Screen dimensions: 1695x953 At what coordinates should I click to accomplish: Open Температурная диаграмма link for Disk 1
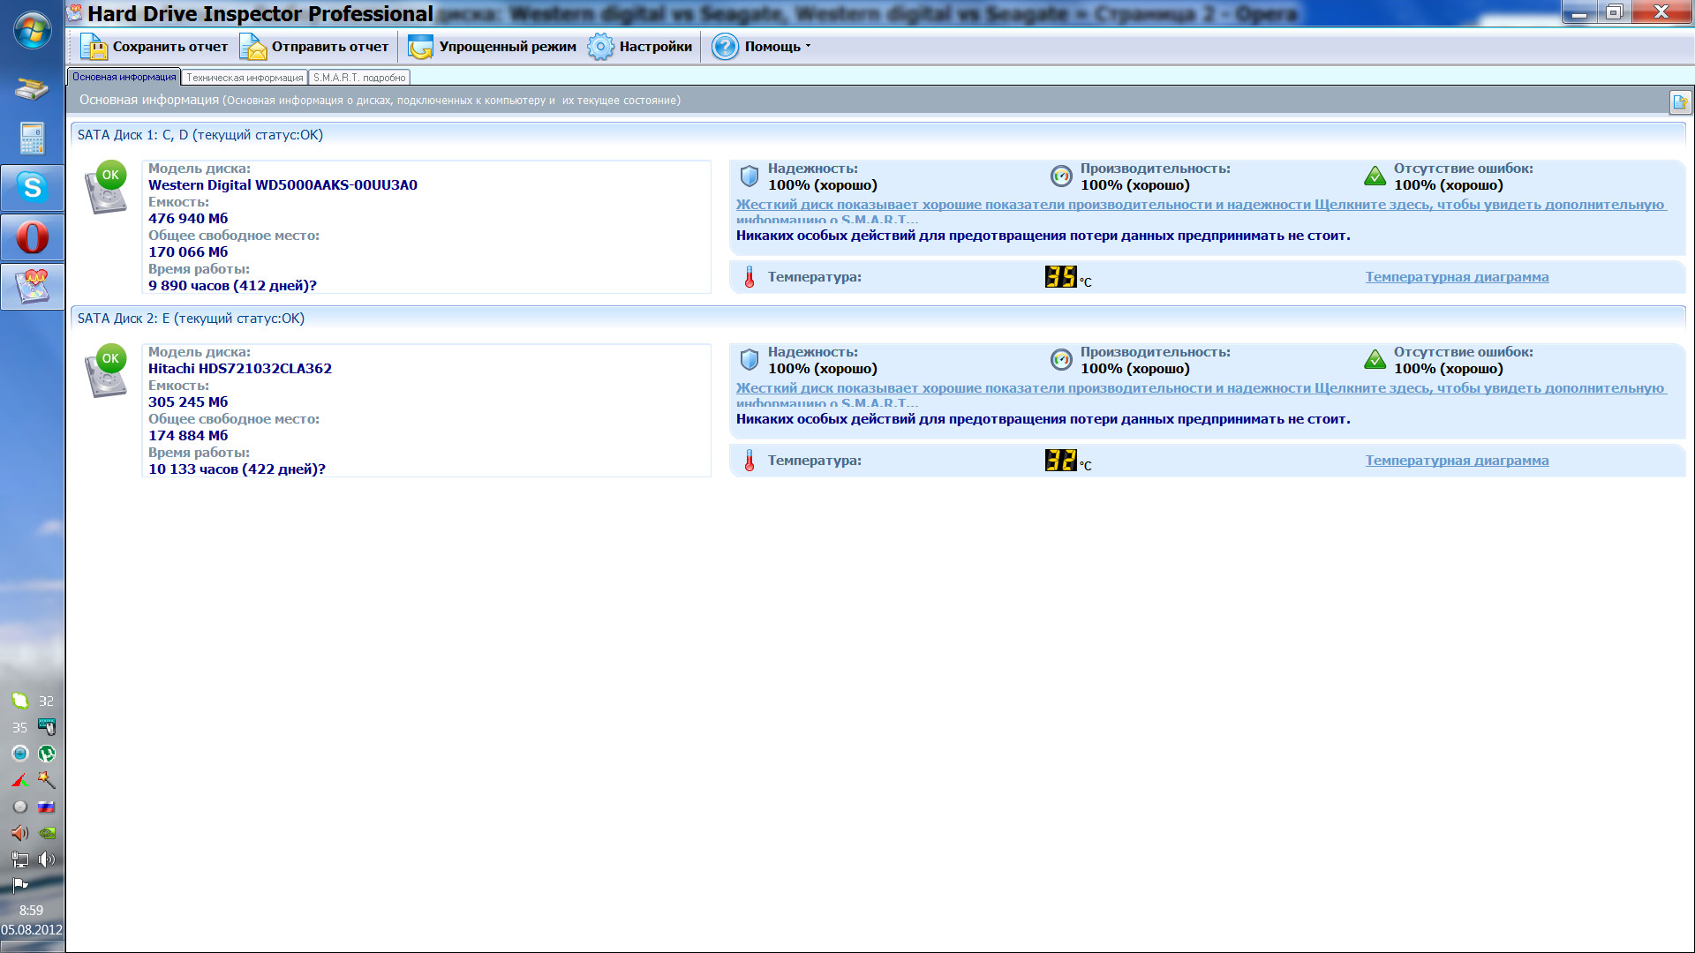pos(1457,277)
